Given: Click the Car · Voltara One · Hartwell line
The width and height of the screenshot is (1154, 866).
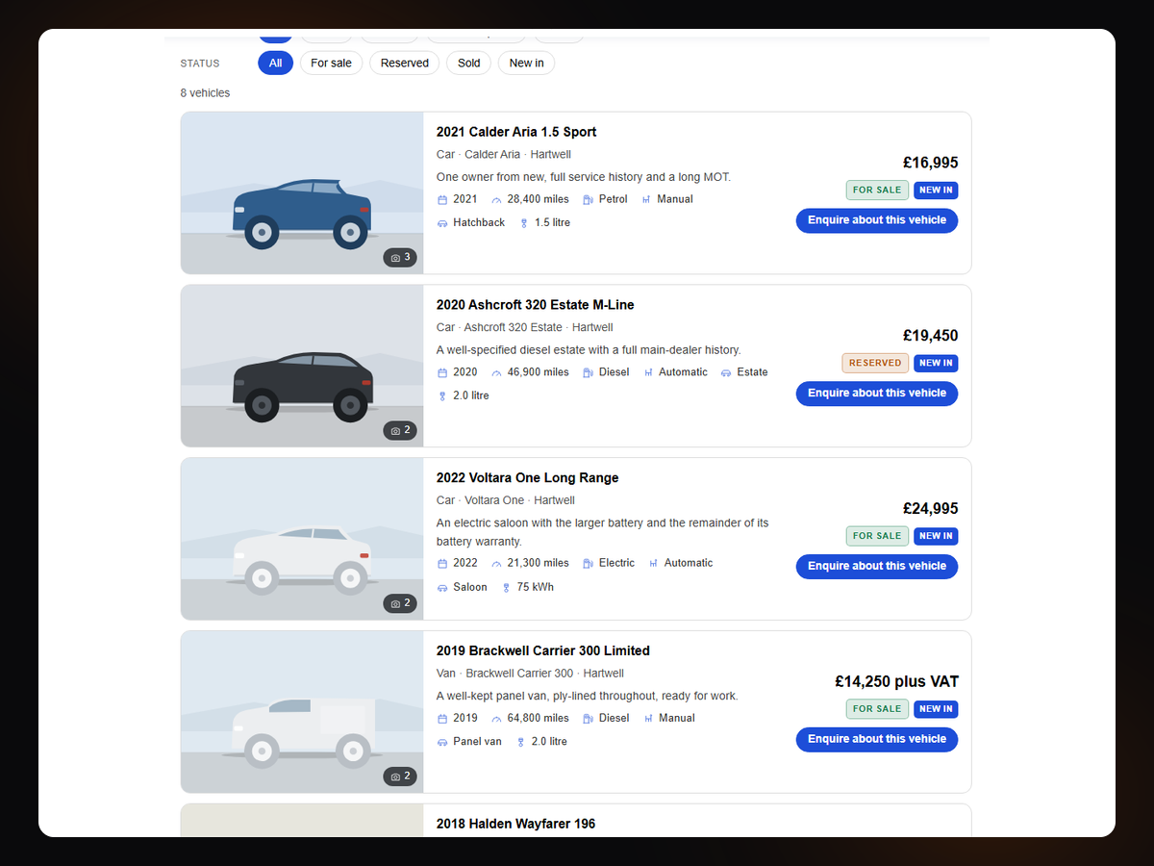Looking at the screenshot, I should [506, 500].
